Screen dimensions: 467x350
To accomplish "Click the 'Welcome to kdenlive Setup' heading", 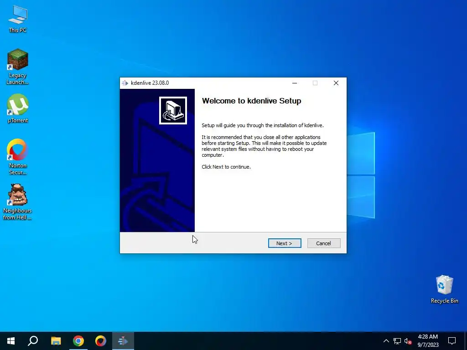I will (x=251, y=101).
